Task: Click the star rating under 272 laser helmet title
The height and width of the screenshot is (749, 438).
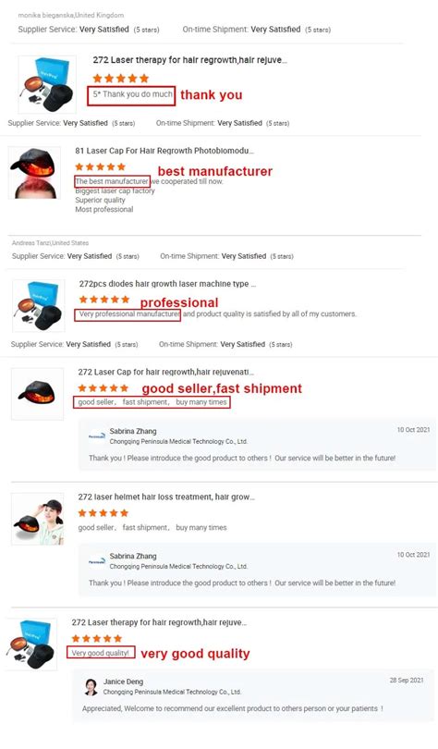Action: tap(103, 513)
